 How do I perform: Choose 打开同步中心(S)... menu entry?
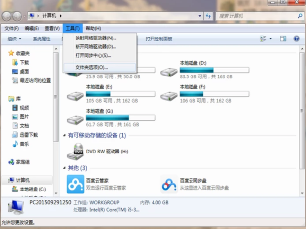[x=100, y=56]
